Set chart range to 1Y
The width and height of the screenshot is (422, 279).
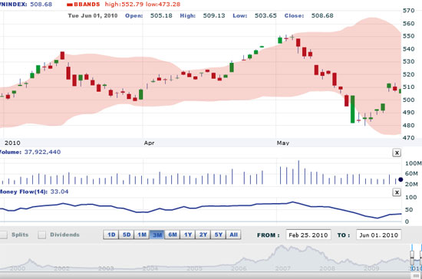188,235
